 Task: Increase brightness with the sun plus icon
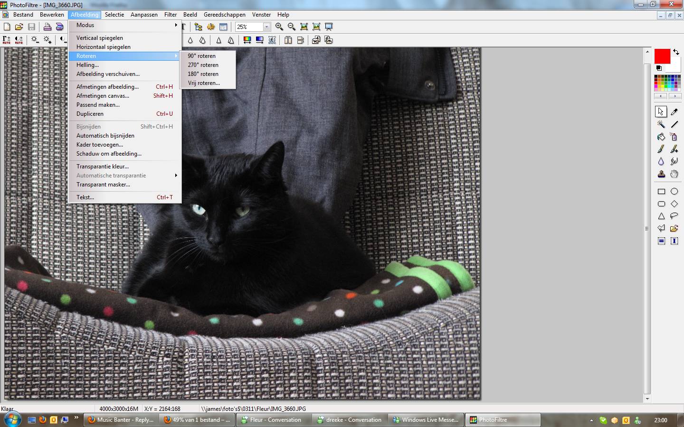(x=47, y=40)
